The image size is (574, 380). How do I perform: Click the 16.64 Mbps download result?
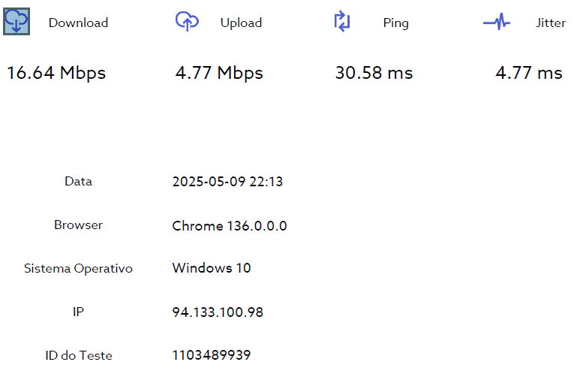coord(56,73)
